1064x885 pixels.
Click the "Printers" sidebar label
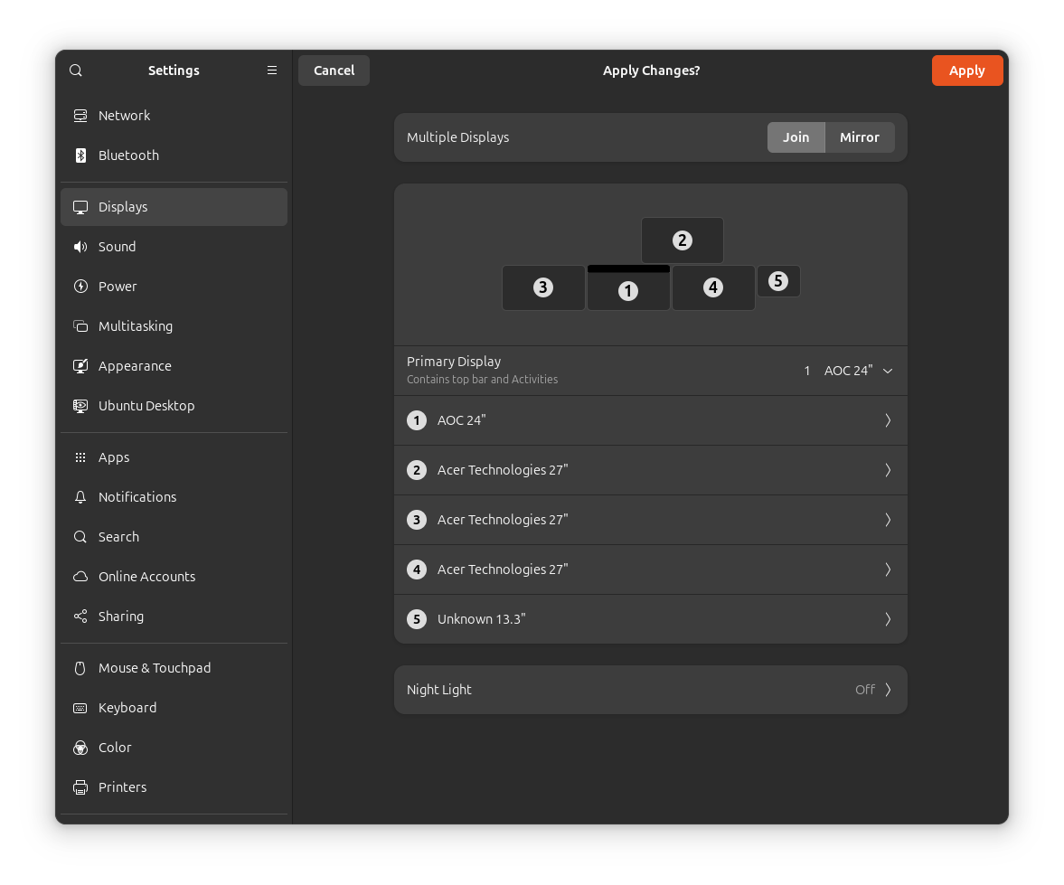pyautogui.click(x=123, y=787)
